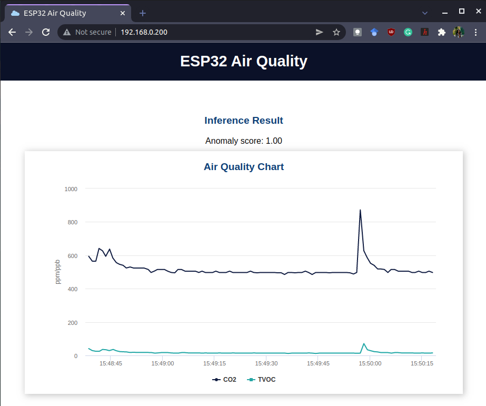The image size is (486, 406).
Task: Click the browser back arrow
Action: (x=13, y=32)
